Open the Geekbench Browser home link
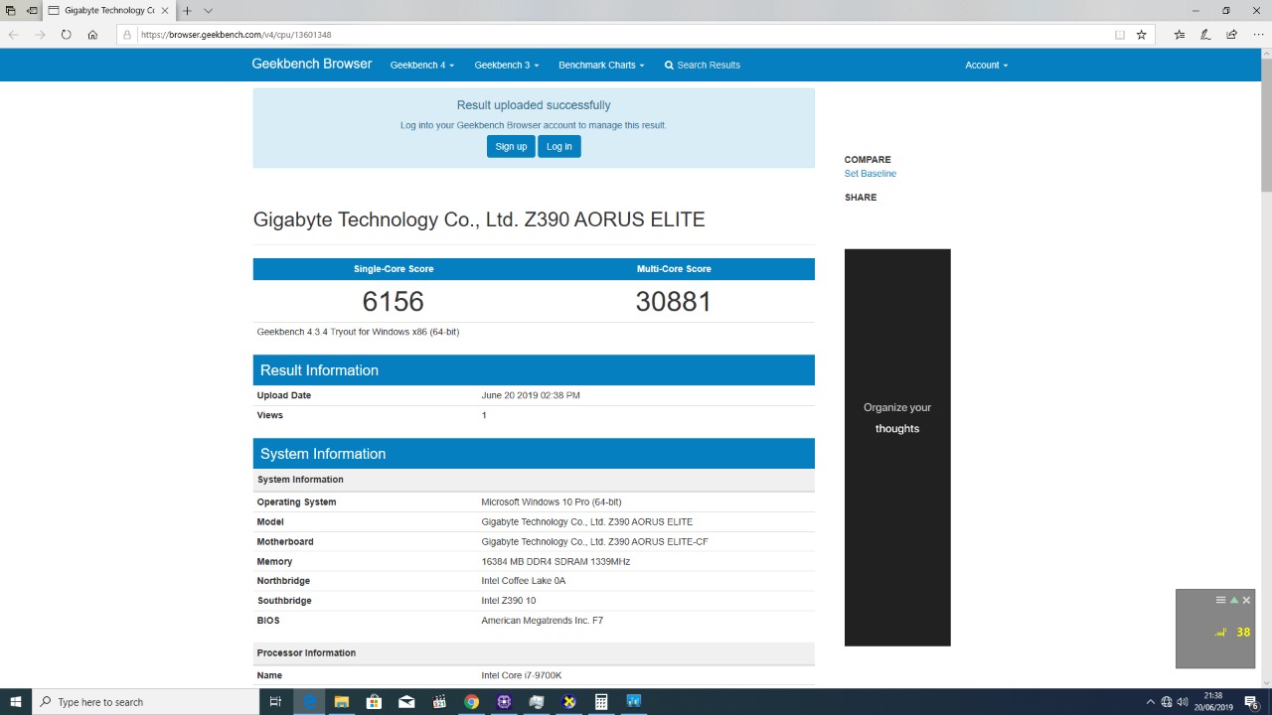Screen dimensions: 1272x715 (x=312, y=65)
